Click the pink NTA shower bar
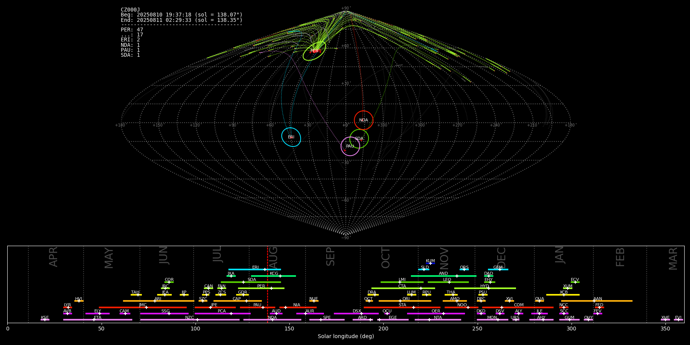 click(x=438, y=320)
